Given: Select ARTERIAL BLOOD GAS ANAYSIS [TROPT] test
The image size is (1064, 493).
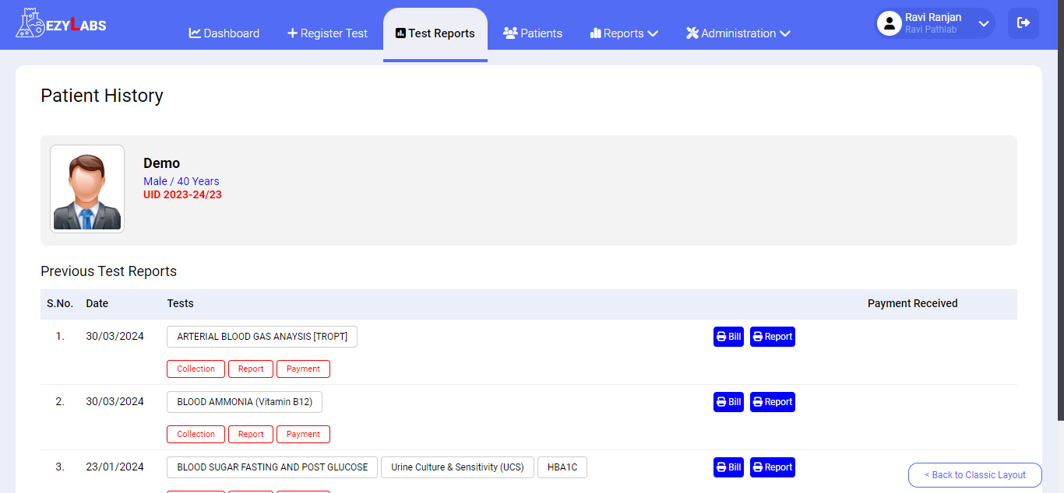Looking at the screenshot, I should point(262,337).
